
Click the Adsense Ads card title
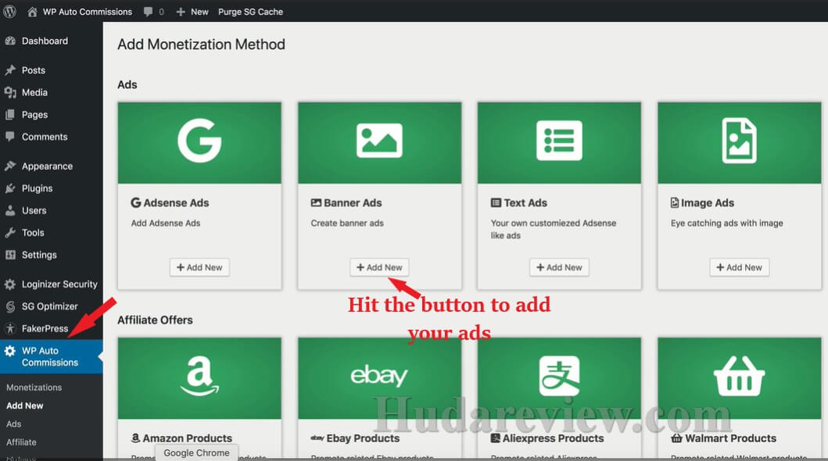click(x=170, y=203)
